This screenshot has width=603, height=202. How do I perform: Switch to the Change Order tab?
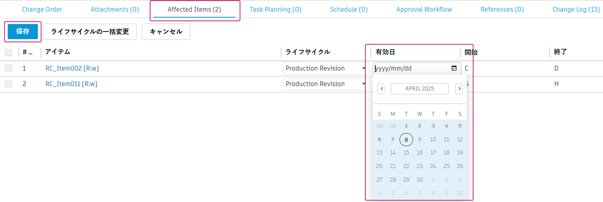click(42, 9)
